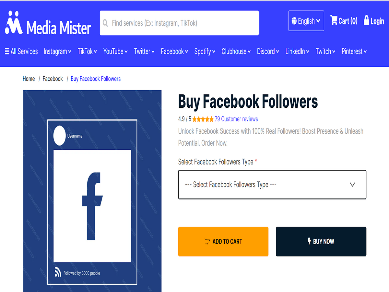Expand the YouTube services menu
The height and width of the screenshot is (292, 389).
point(115,51)
